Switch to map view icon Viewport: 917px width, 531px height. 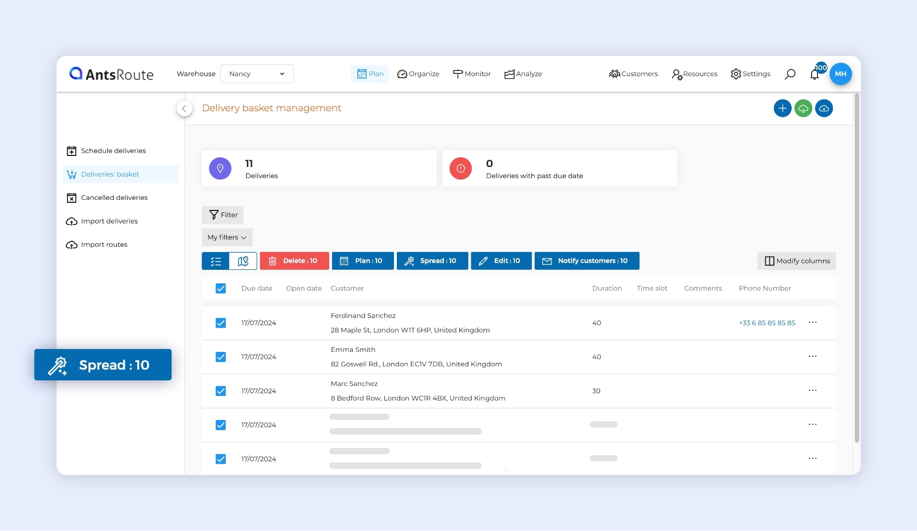pyautogui.click(x=243, y=261)
